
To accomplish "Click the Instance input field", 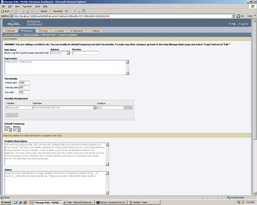I will 110,108.
